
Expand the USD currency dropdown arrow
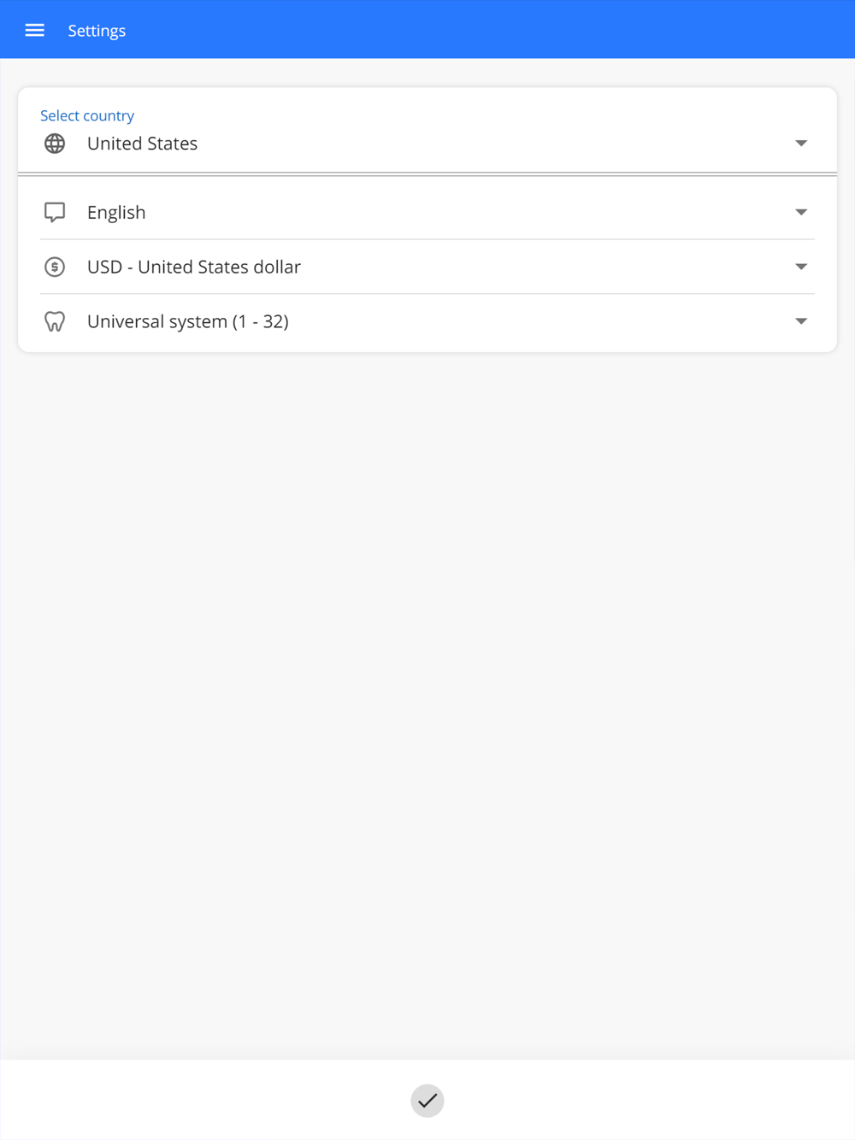[801, 267]
